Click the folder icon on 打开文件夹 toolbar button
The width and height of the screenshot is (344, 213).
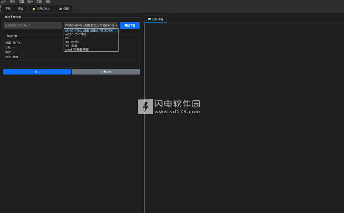34,9
